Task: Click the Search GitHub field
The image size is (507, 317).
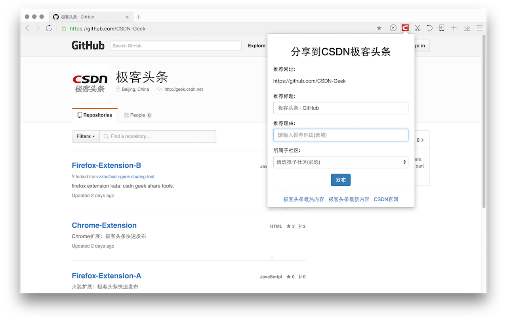Action: point(175,46)
